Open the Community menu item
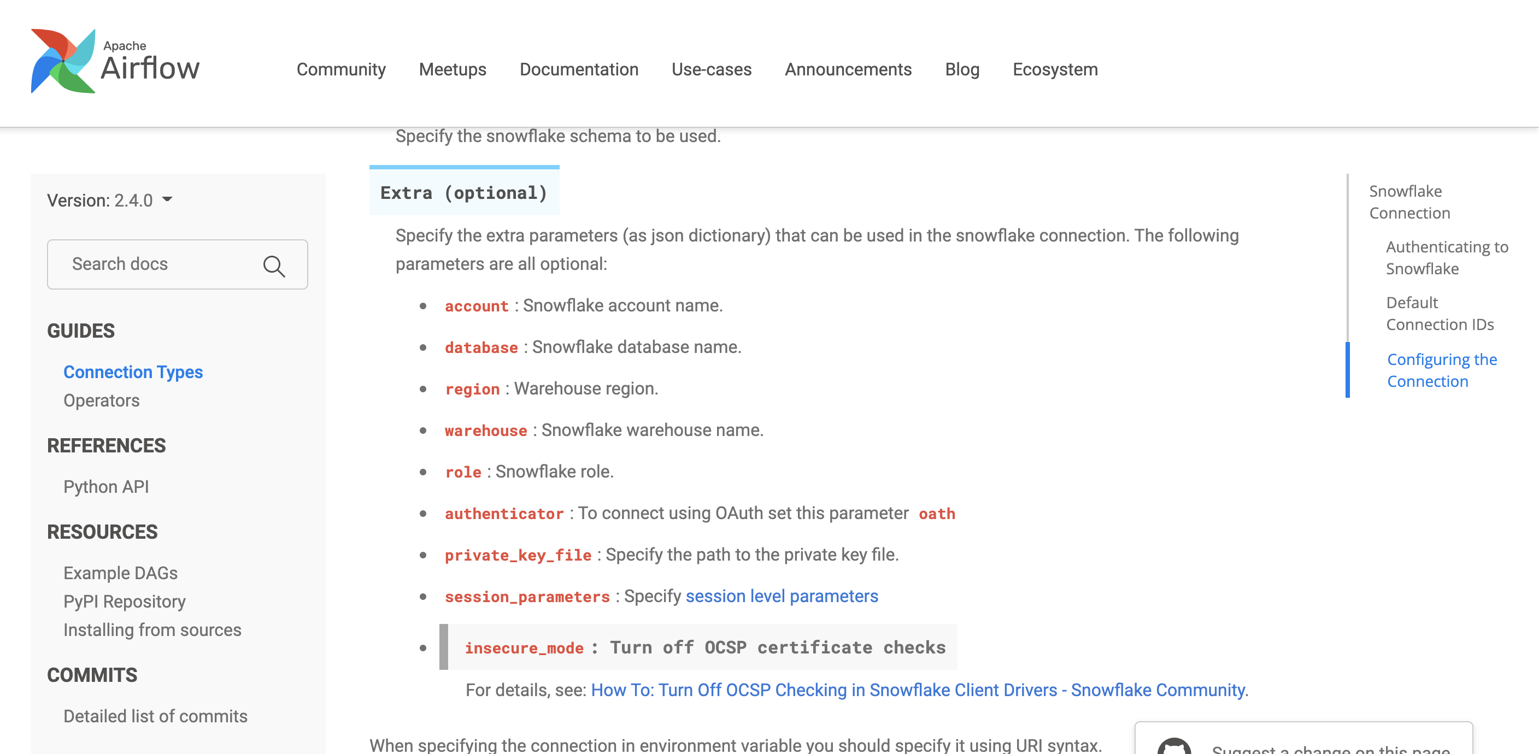1539x754 pixels. pos(340,69)
